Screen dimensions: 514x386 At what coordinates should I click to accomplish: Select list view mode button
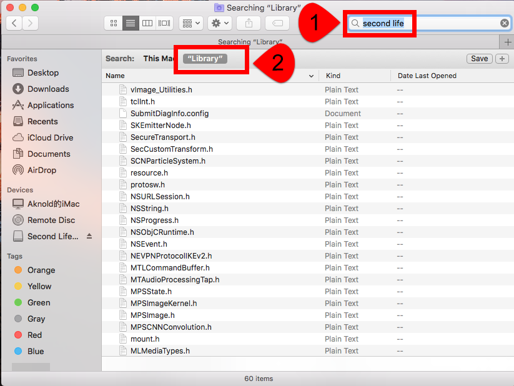(131, 23)
